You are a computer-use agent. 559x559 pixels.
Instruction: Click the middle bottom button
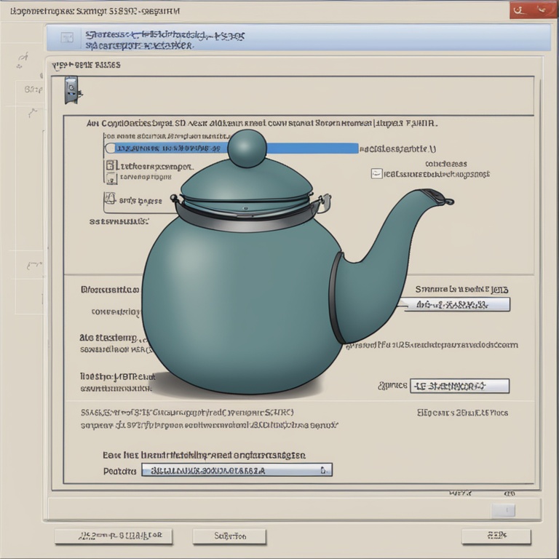pyautogui.click(x=229, y=536)
